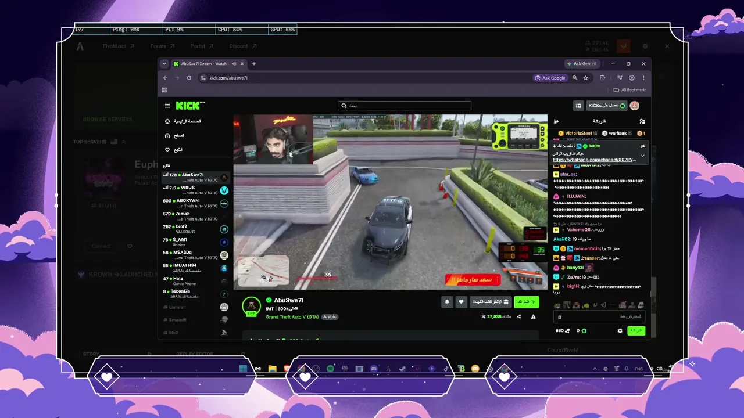Open AbuSwe7l channel in sidebar list
Screen dimensions: 744x418
(196, 177)
